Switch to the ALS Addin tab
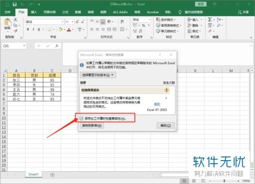The width and height of the screenshot is (255, 184). click(x=120, y=12)
